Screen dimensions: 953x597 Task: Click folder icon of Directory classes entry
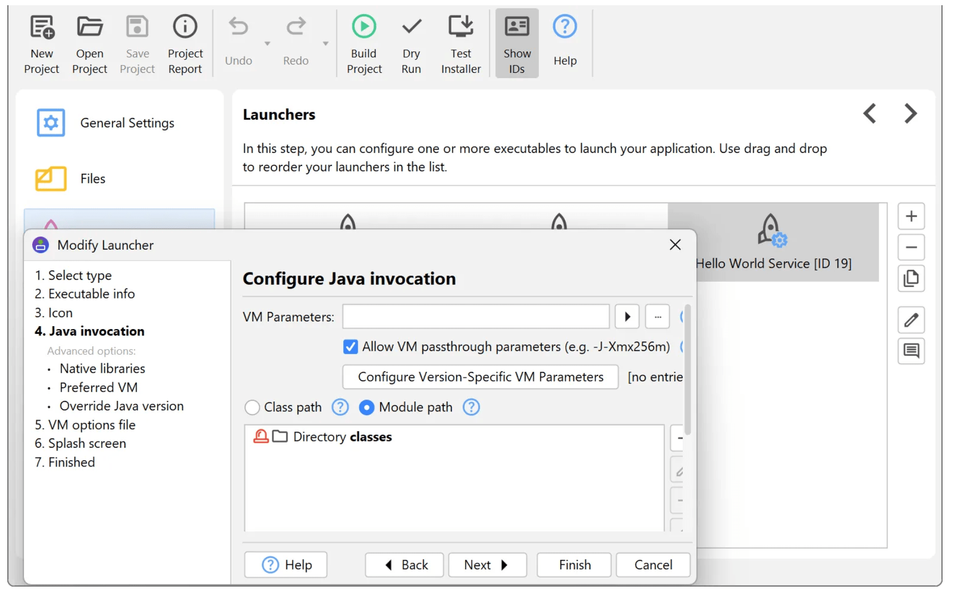(x=280, y=437)
